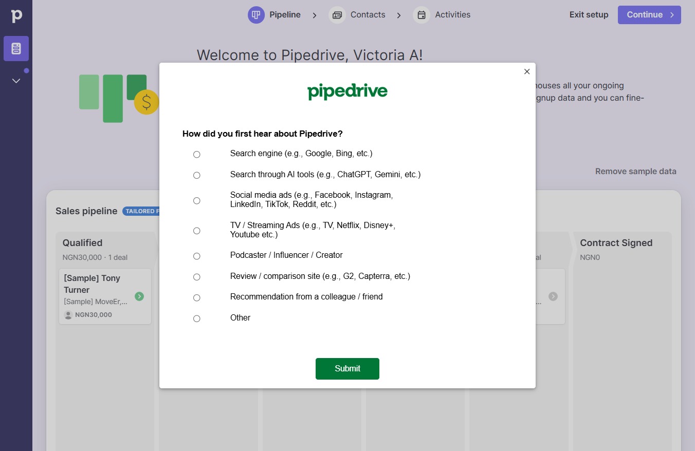Viewport: 695px width, 451px height.
Task: Click Remove sample data
Action: pyautogui.click(x=635, y=172)
